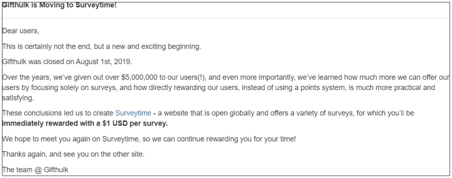Screen dimensions: 452x178
Task: Click 'Gifthulk was closed on August 1st, 2019' line
Action: click(67, 62)
